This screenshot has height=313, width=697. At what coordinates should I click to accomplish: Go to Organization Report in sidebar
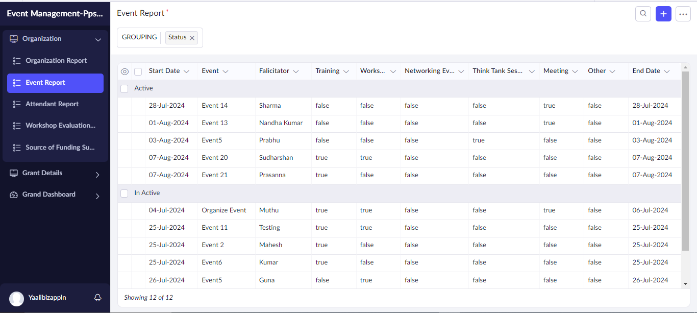(56, 61)
